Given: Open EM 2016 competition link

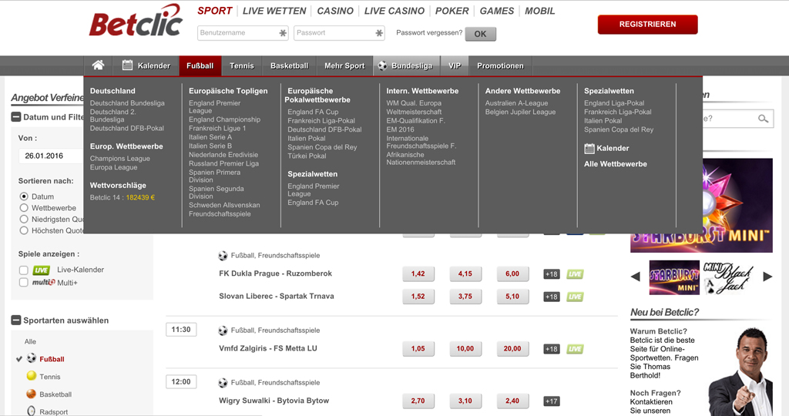Looking at the screenshot, I should coord(400,129).
